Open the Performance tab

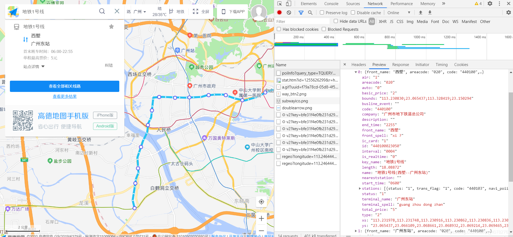click(x=401, y=4)
